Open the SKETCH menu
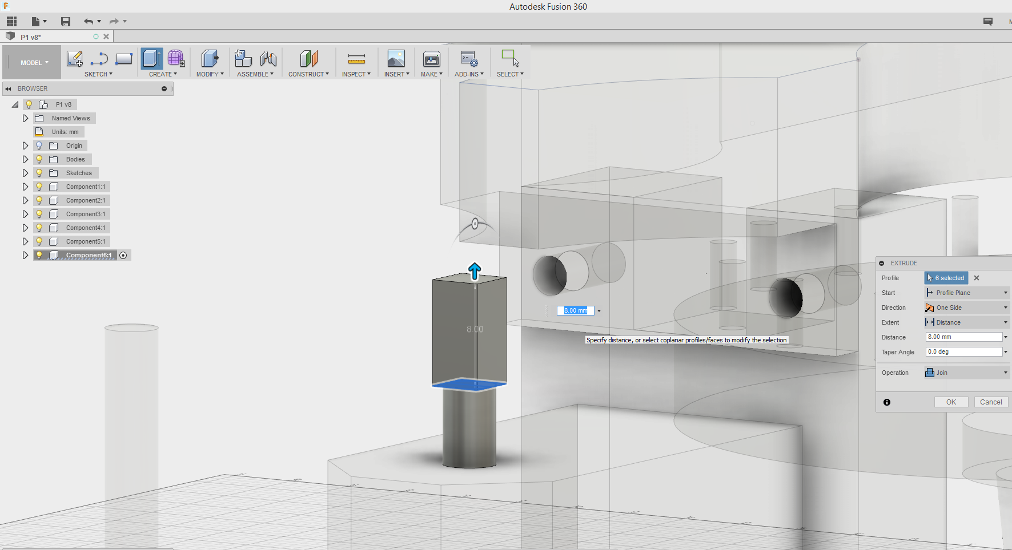Viewport: 1012px width, 550px height. [98, 74]
